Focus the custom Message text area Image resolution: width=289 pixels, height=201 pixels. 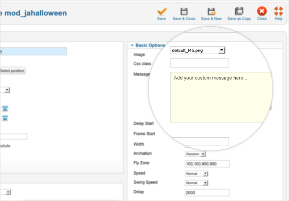(220, 97)
